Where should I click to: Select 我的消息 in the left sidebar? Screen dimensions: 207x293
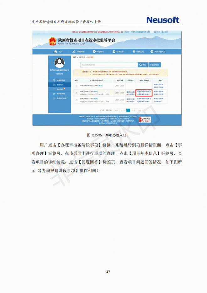coord(60,89)
